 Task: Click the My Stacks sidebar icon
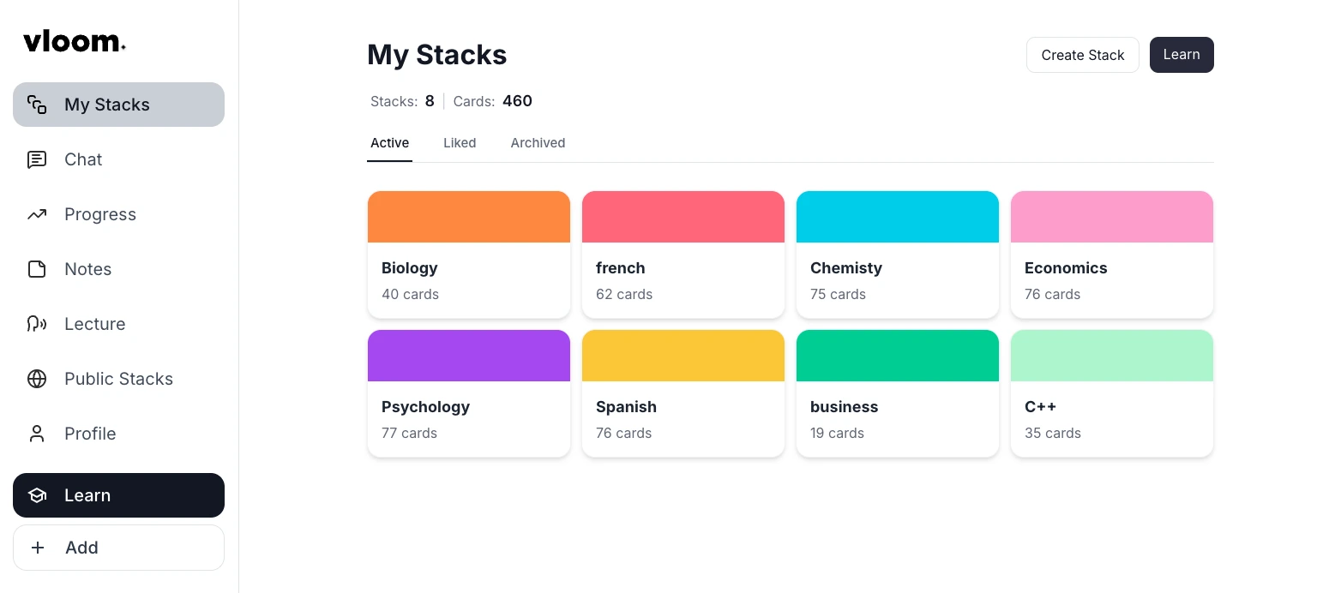(x=37, y=105)
